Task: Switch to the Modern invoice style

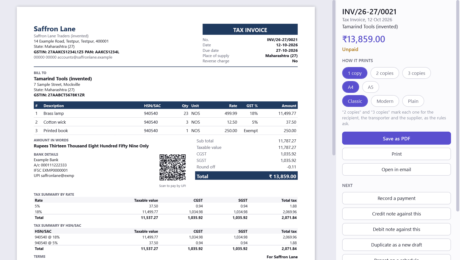Action: point(385,101)
